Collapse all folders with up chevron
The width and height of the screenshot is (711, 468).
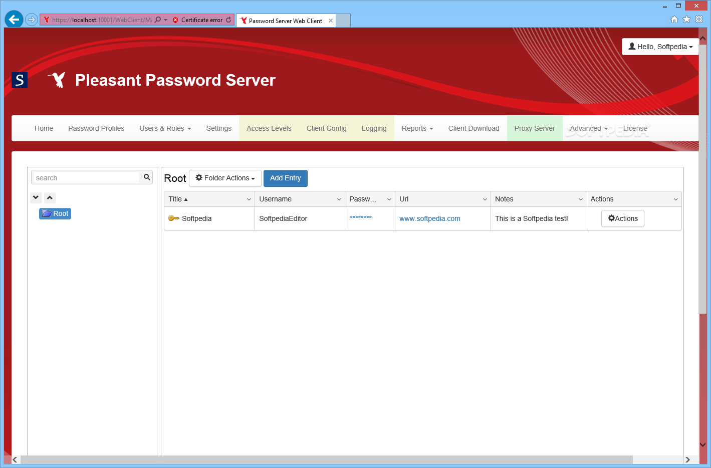(50, 197)
